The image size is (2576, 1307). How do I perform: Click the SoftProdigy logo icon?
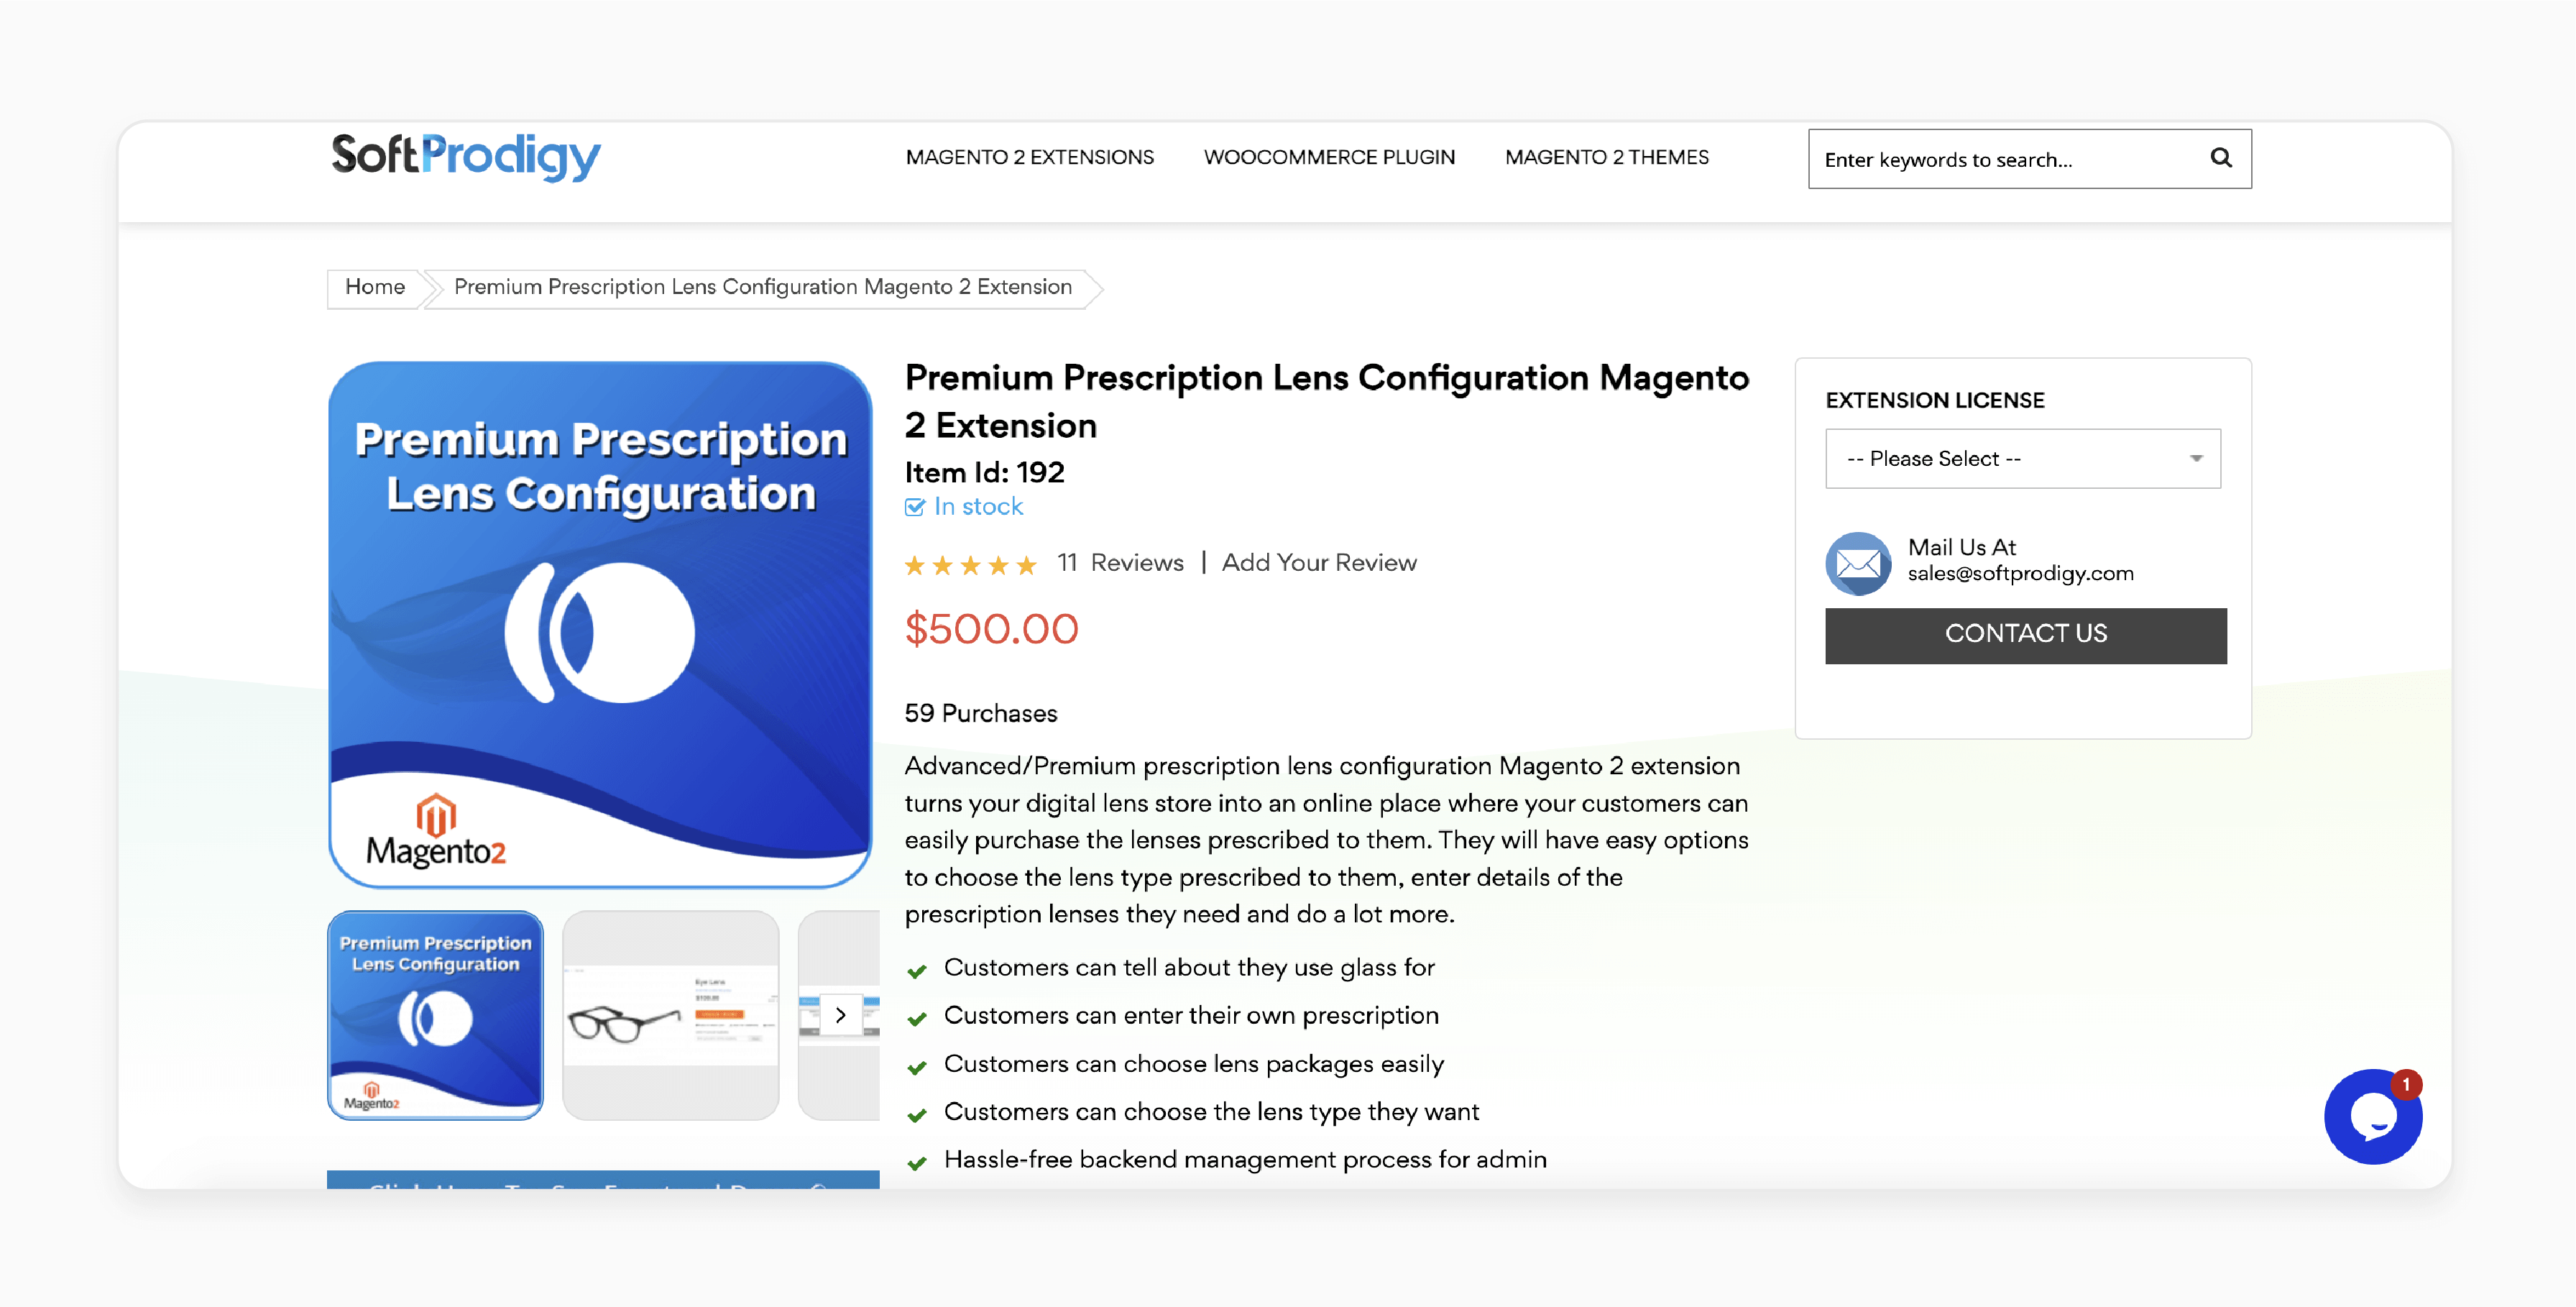466,157
